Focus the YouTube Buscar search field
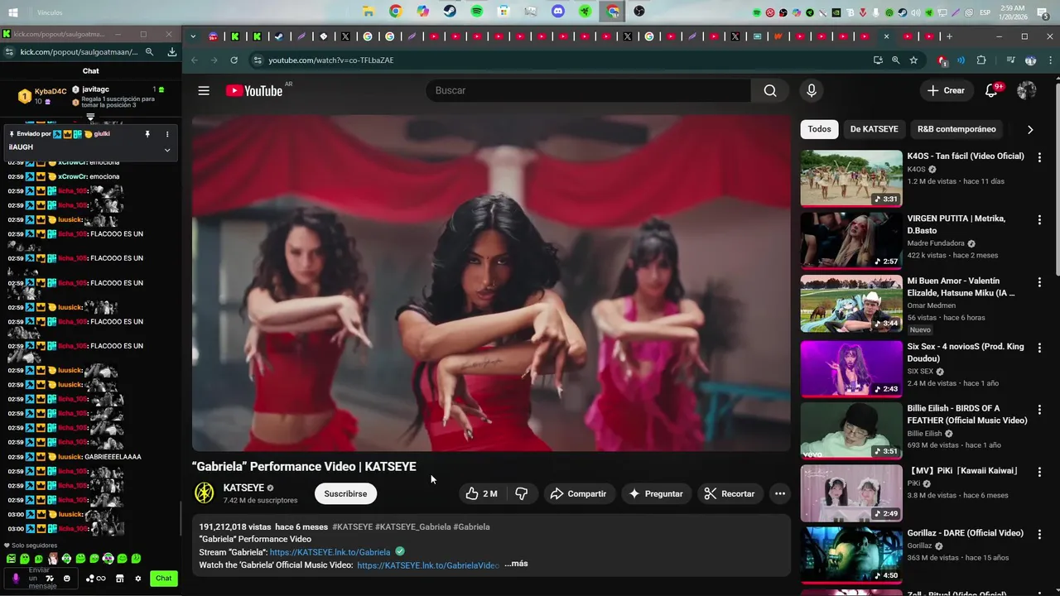 point(588,90)
